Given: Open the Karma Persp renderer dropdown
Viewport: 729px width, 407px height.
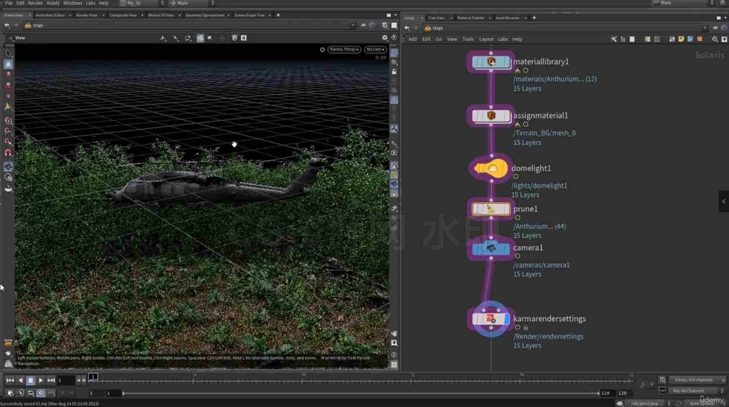Looking at the screenshot, I should 344,49.
